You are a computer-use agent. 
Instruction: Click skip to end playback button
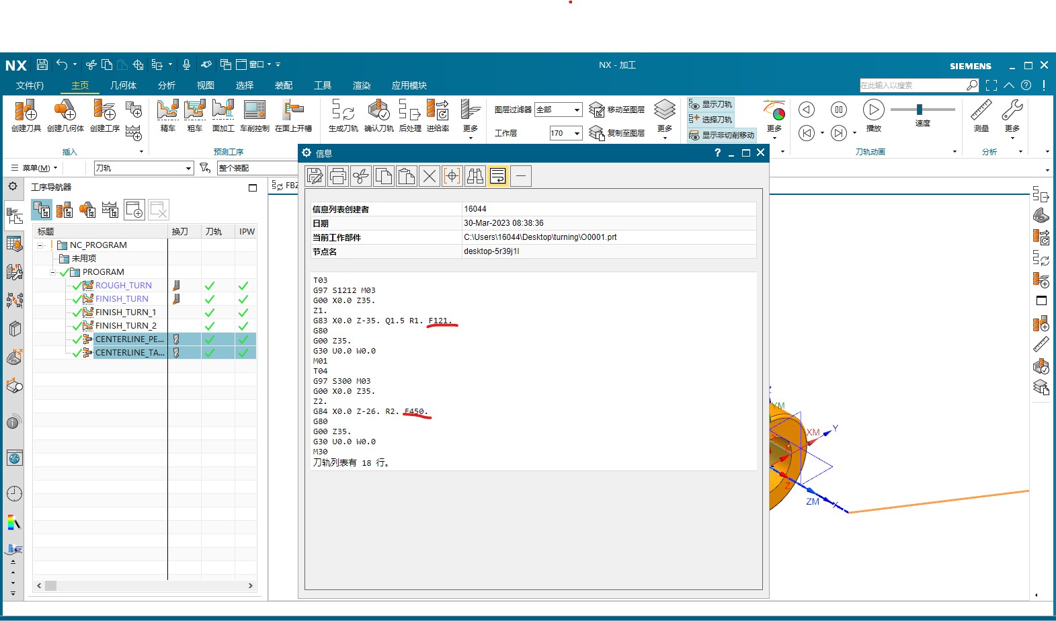(839, 133)
